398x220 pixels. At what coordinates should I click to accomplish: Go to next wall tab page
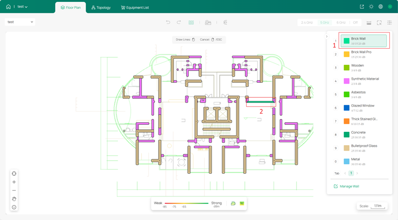point(357,173)
